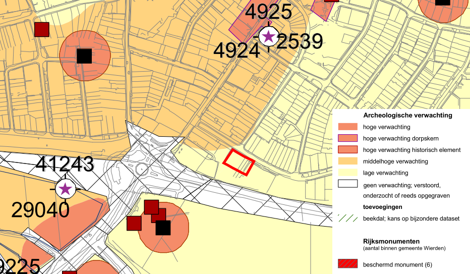This screenshot has height=274, width=470.
Task: Click the orange 'middelhoge verwachting' legend swatch
Action: (347, 161)
